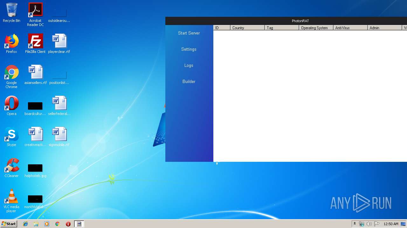This screenshot has width=407, height=228.
Task: Click the Show desktop button
Action: pos(404,224)
